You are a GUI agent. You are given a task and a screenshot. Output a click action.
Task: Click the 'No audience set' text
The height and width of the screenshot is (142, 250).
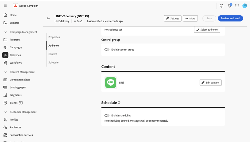coord(113,30)
